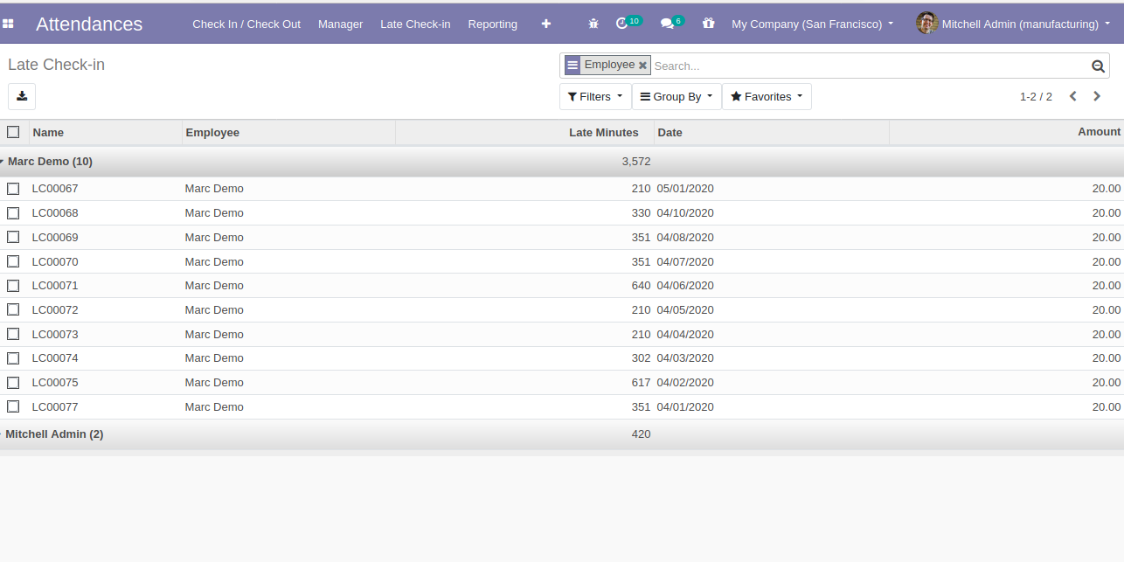Open record LC00071
Screen dimensions: 1124x562
(x=55, y=286)
